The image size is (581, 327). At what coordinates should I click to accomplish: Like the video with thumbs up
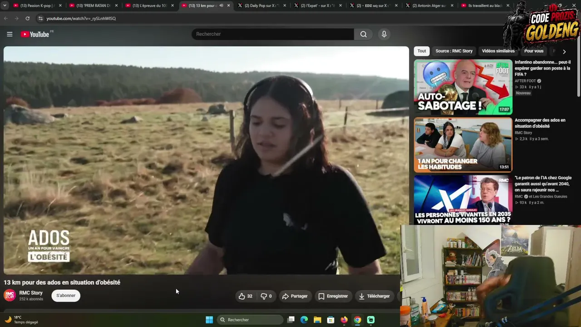(246, 296)
